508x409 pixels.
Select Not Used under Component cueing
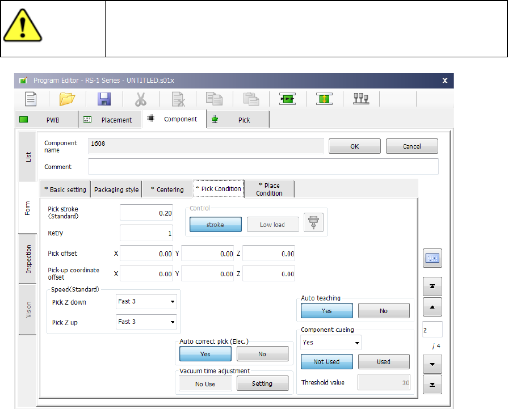326,362
